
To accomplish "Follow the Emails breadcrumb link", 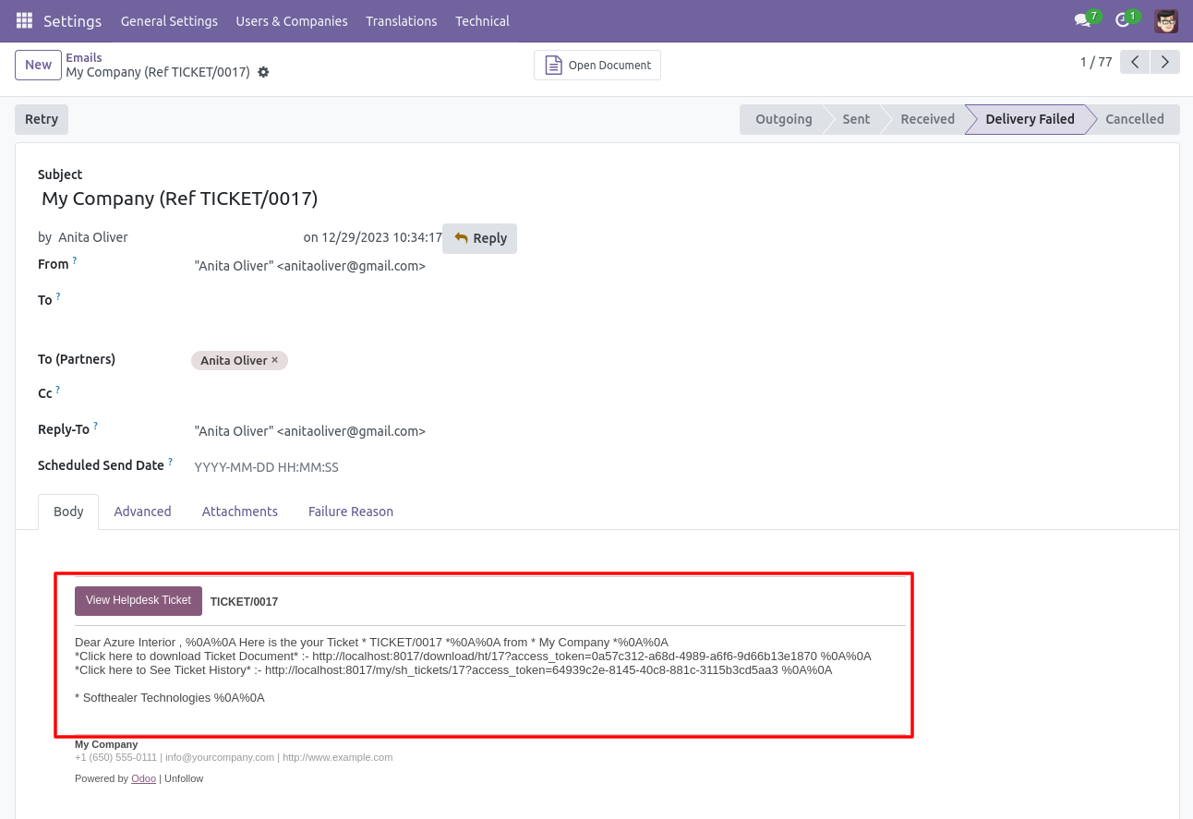I will tap(84, 57).
